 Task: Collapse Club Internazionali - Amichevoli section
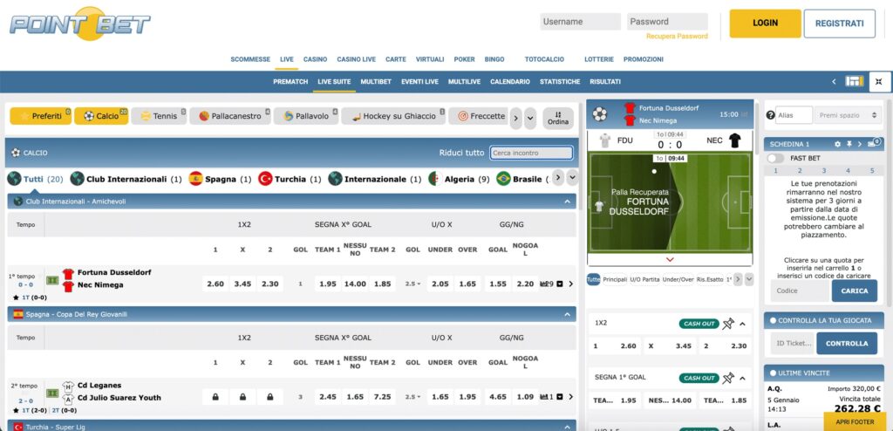click(567, 202)
